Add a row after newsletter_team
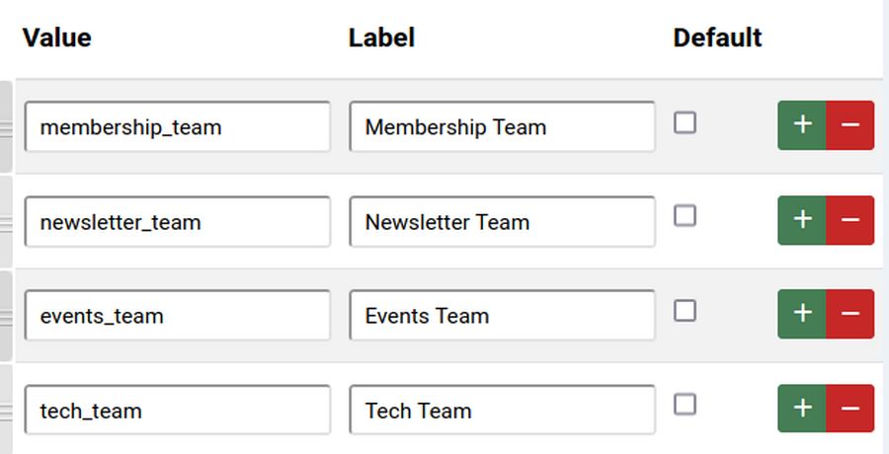The height and width of the screenshot is (454, 889). 802,220
